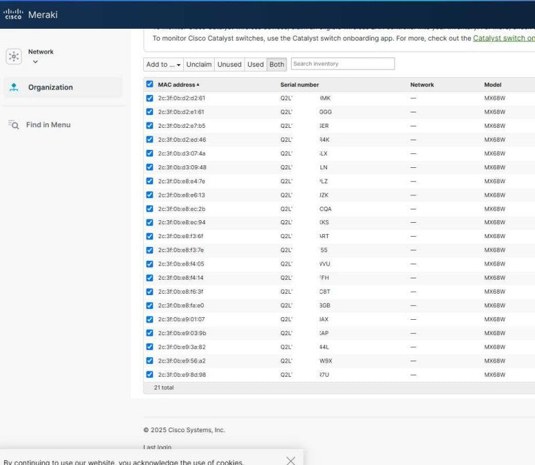The width and height of the screenshot is (535, 465).
Task: Sort by MAC address column header
Action: pos(179,85)
